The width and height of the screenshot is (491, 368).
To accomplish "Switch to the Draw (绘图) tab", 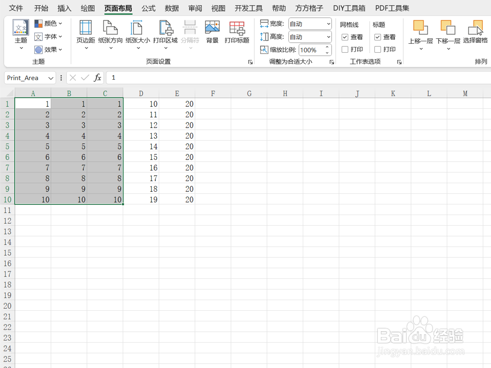I will (88, 8).
